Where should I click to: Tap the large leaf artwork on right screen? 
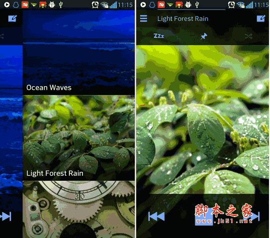203,119
